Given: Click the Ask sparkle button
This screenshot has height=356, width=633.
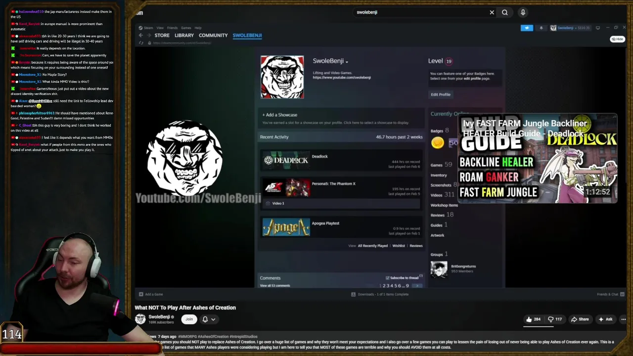Looking at the screenshot, I should tap(605, 319).
